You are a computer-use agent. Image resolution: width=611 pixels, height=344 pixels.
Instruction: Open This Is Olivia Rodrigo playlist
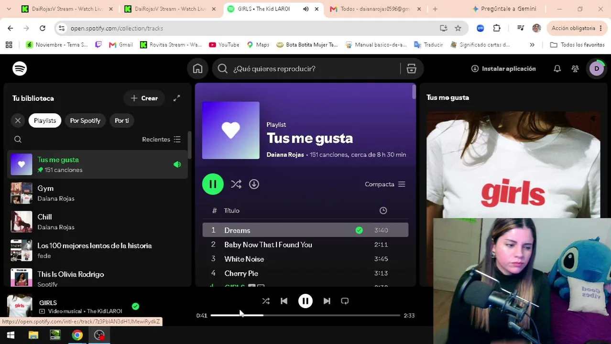coord(98,278)
